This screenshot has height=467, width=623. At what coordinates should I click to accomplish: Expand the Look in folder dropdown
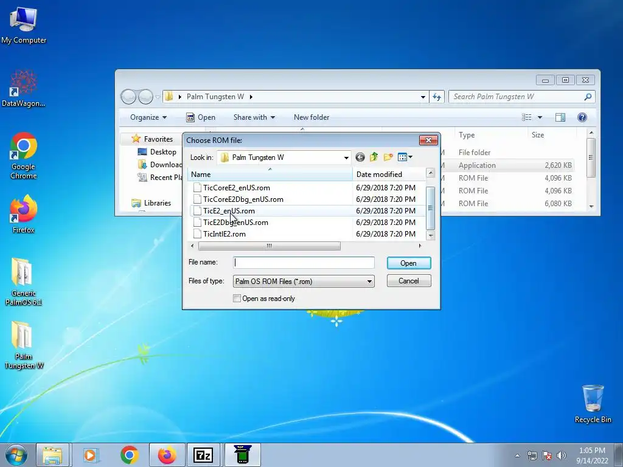(346, 157)
